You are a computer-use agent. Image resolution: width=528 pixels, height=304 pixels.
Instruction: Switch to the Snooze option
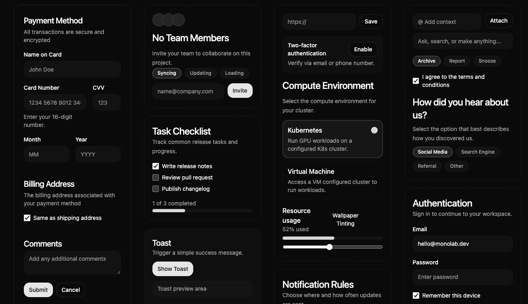tap(487, 61)
